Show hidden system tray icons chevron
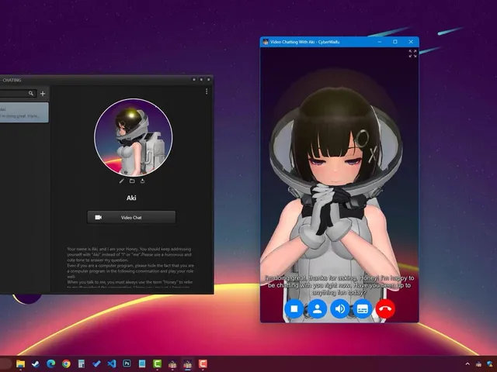This screenshot has width=497, height=372. [467, 364]
